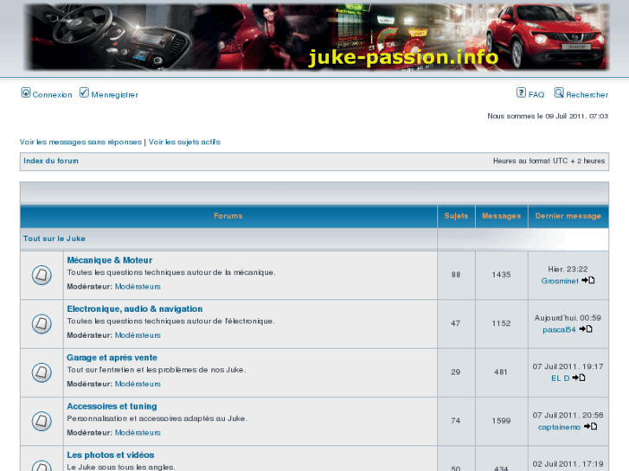The height and width of the screenshot is (471, 629).
Task: Click the topic count 88
Action: pos(456,275)
